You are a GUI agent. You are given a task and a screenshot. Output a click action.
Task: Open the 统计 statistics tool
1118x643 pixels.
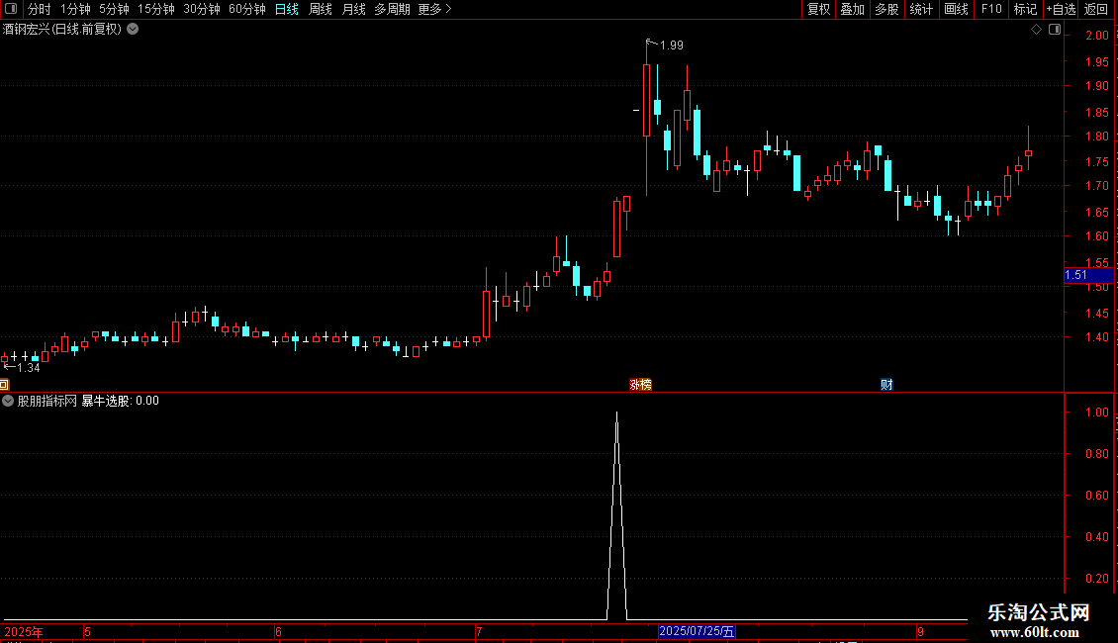(x=921, y=9)
